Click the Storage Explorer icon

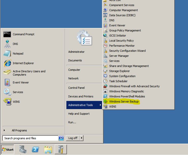[x=105, y=71]
